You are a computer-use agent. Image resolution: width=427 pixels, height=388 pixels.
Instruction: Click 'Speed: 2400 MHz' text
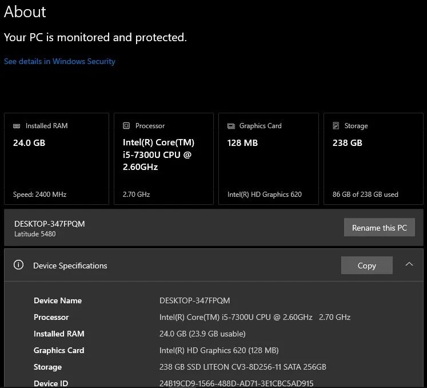click(x=40, y=195)
